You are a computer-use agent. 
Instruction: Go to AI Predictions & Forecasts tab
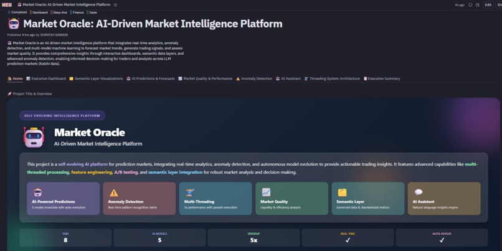pyautogui.click(x=151, y=78)
